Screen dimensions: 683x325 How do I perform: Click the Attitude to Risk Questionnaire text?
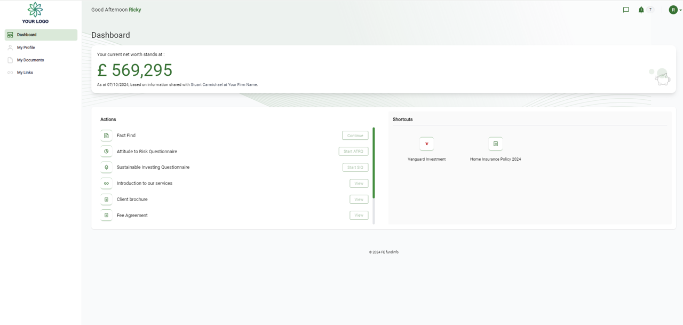147,152
